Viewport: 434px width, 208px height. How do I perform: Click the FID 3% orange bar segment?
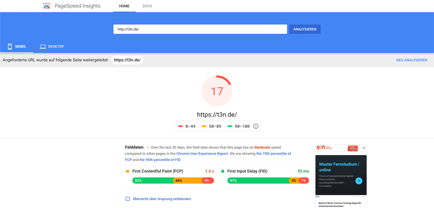pos(294,181)
